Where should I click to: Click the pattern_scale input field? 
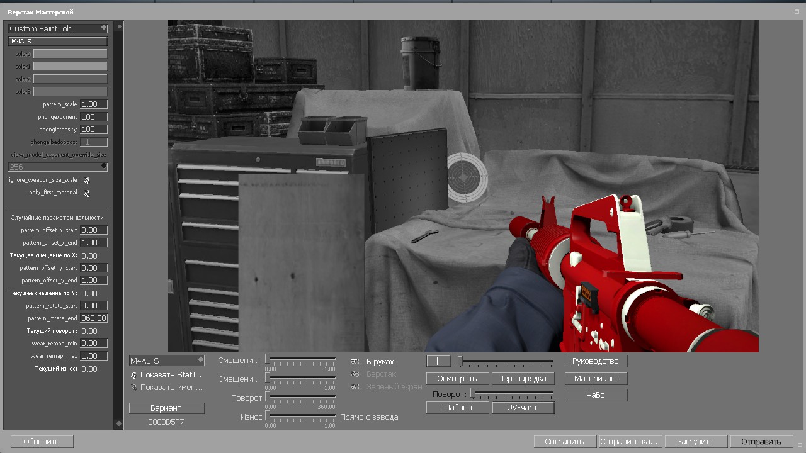click(94, 104)
